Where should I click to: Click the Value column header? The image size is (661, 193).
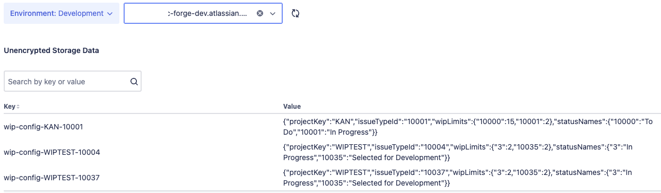pyautogui.click(x=292, y=107)
